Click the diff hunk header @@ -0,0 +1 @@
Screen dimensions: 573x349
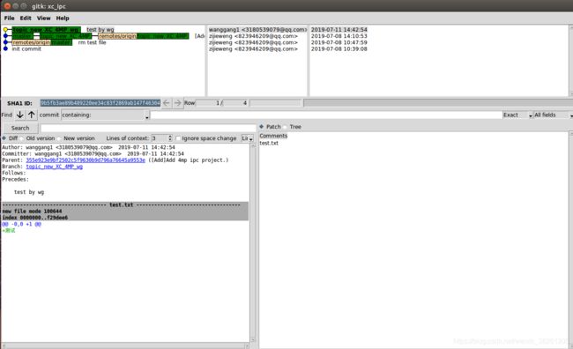(21, 224)
